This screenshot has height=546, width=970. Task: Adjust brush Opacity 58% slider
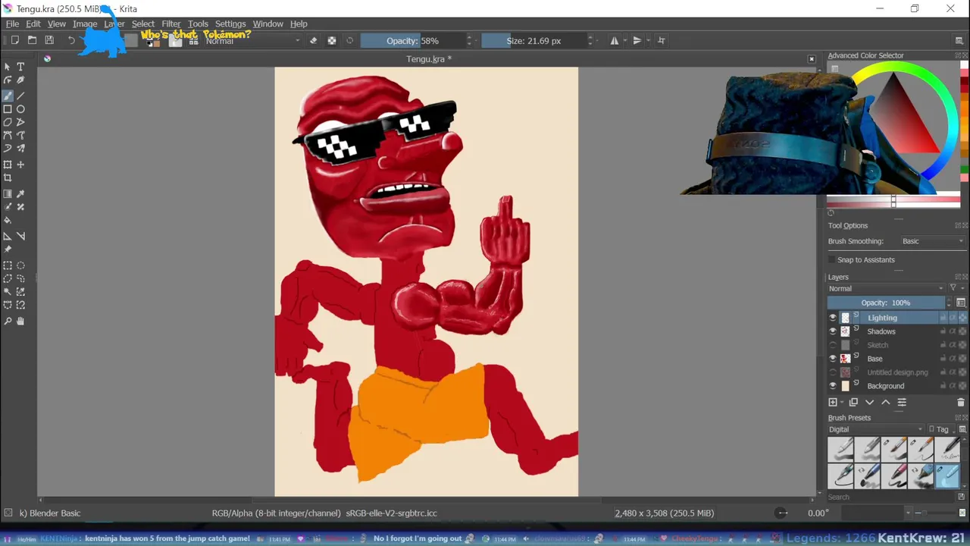click(x=412, y=41)
